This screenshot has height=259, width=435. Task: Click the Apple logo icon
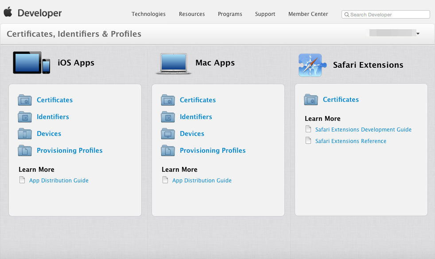click(8, 12)
